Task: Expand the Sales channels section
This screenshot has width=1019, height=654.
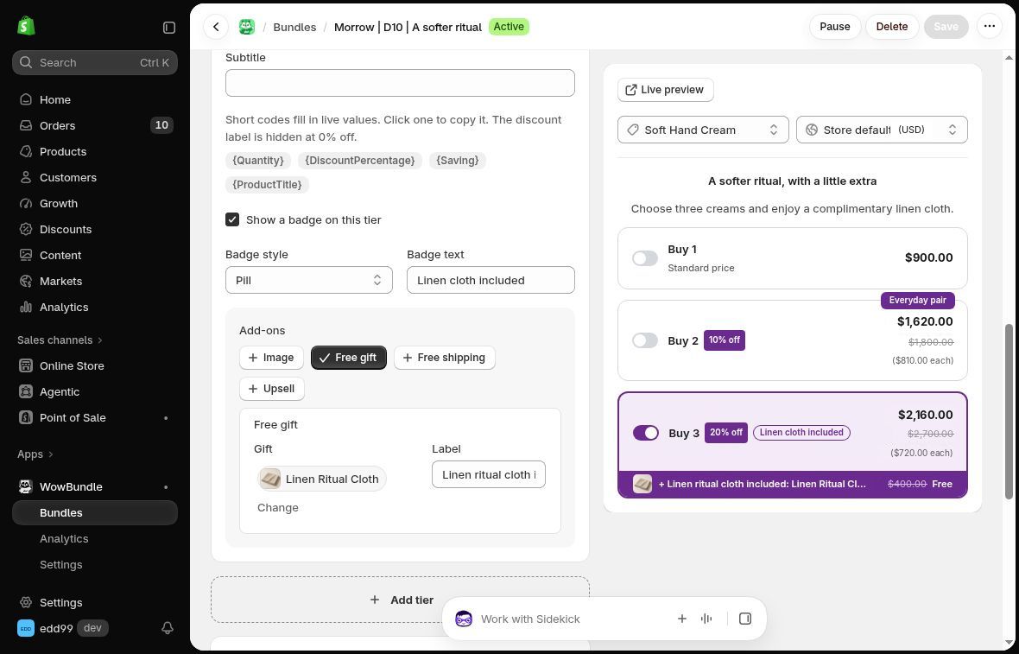Action: coord(60,340)
